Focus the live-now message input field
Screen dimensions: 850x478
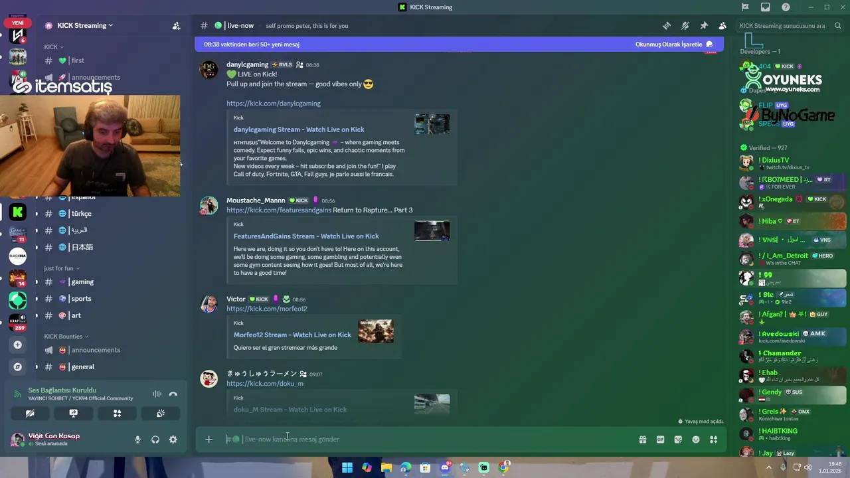coord(425,439)
